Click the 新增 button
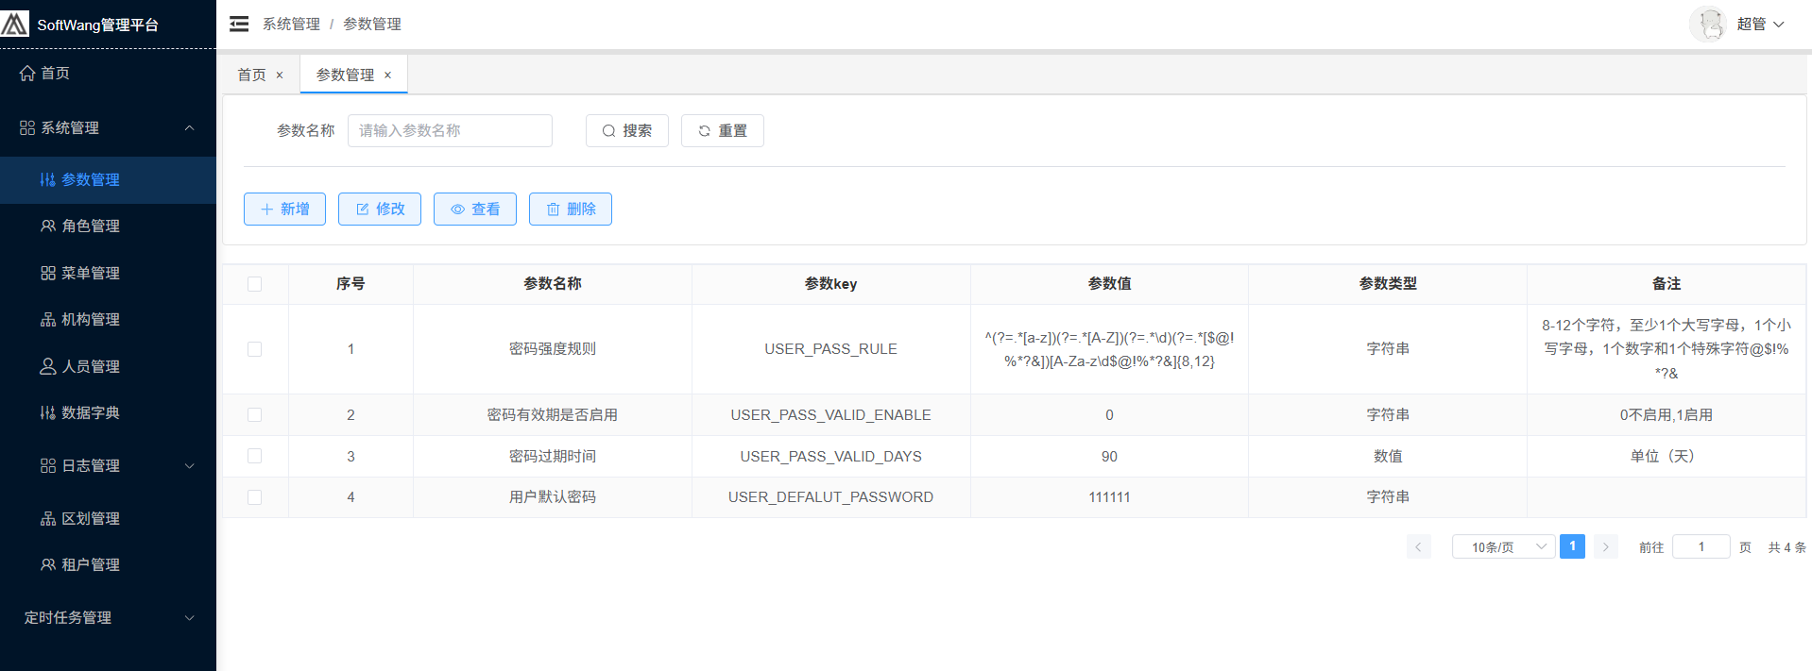1812x671 pixels. pos(284,209)
